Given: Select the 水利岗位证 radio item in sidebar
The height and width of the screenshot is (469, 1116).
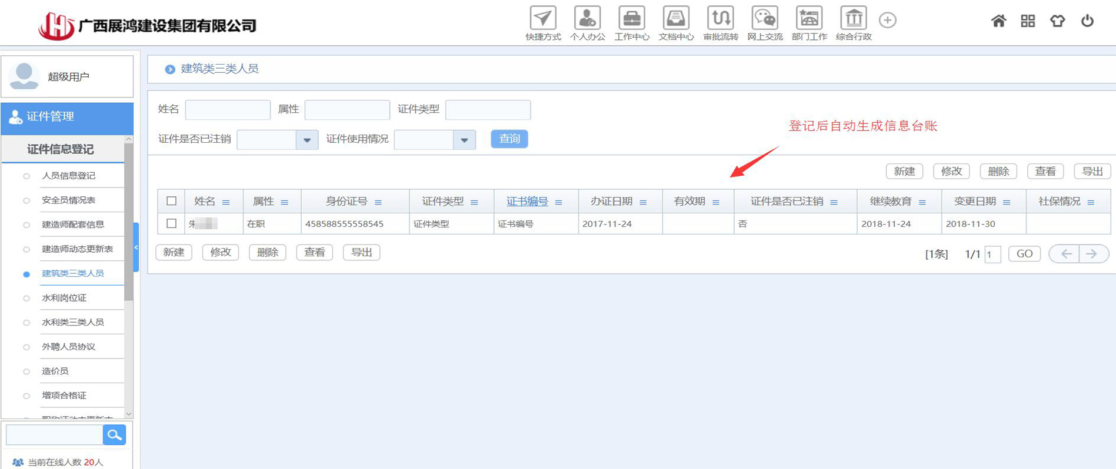Looking at the screenshot, I should tap(26, 298).
